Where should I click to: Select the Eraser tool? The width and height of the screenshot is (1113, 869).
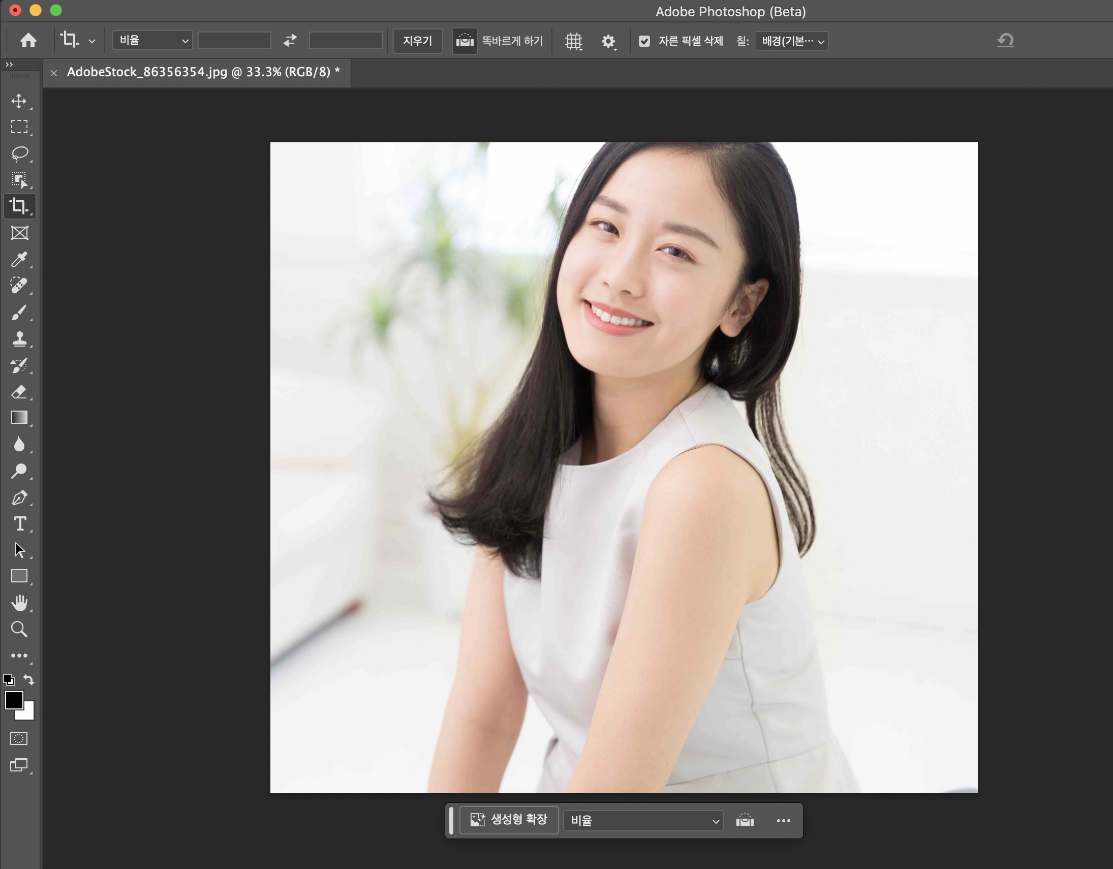[19, 392]
